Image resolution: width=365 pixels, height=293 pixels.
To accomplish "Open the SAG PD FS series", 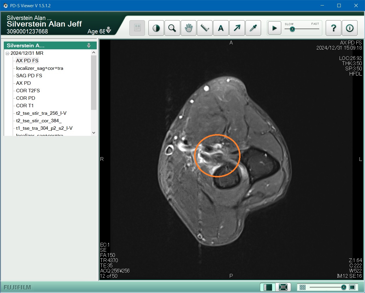I will 29,76.
